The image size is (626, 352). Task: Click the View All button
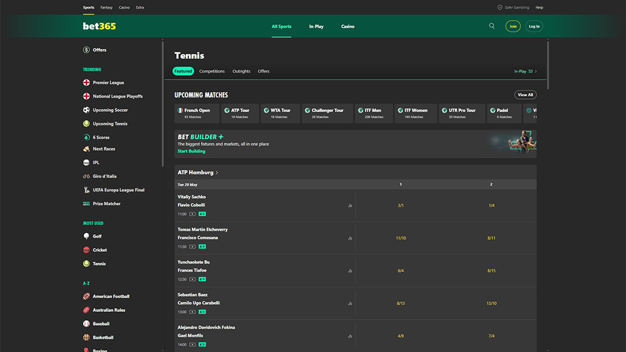pos(525,95)
